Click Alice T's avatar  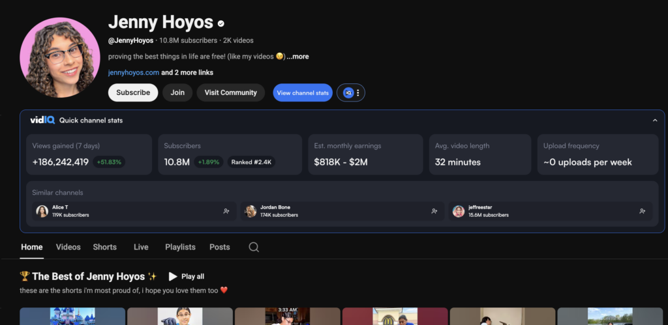[x=42, y=211]
